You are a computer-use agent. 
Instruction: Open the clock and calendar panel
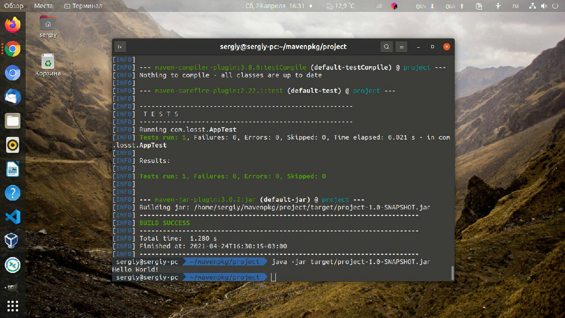(275, 6)
